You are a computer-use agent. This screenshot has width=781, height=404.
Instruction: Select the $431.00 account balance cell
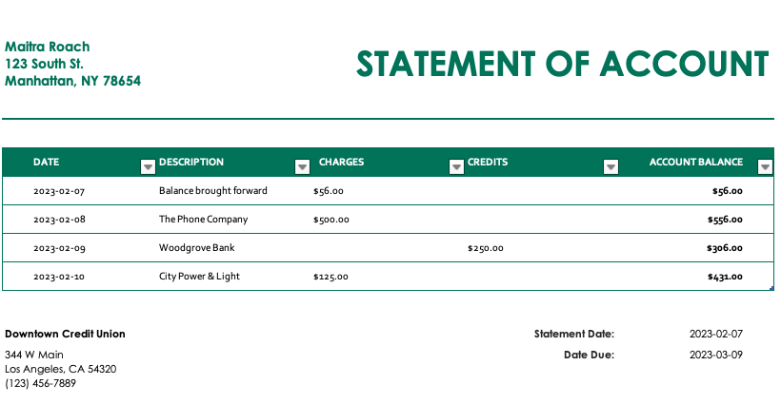tap(725, 277)
